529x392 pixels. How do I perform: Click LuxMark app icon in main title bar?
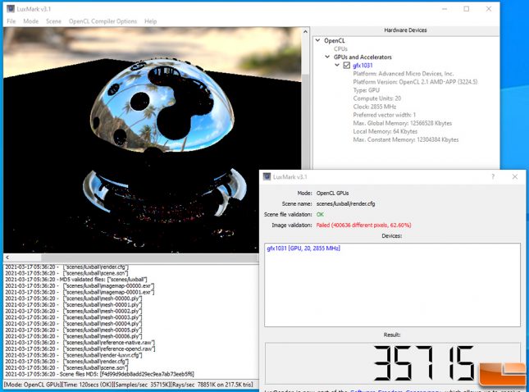[x=11, y=9]
